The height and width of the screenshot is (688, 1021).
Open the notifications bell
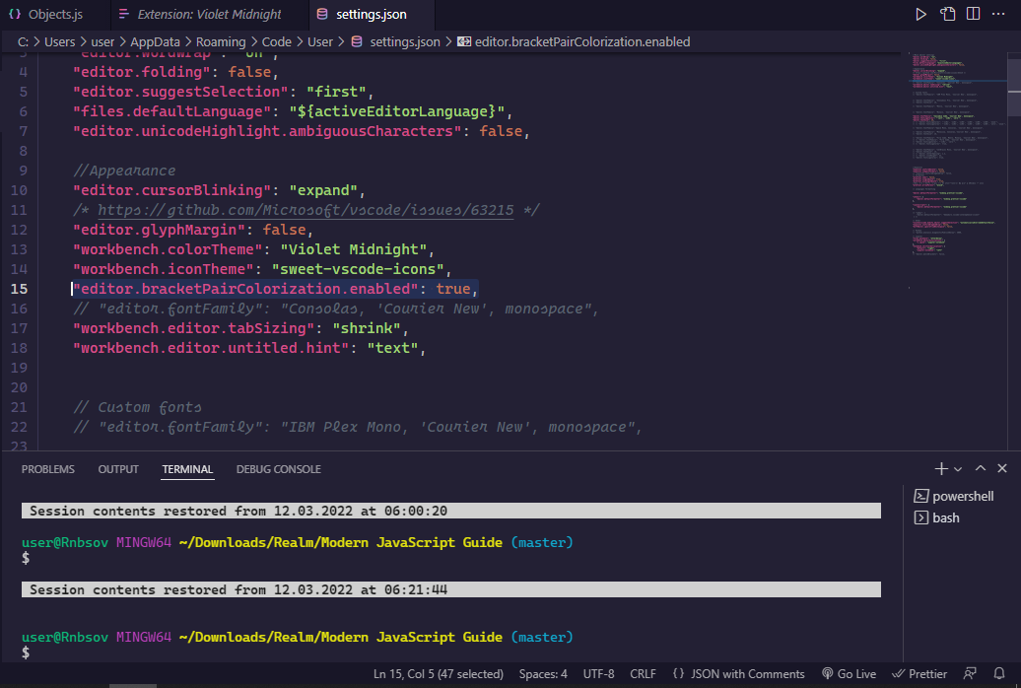(x=999, y=673)
